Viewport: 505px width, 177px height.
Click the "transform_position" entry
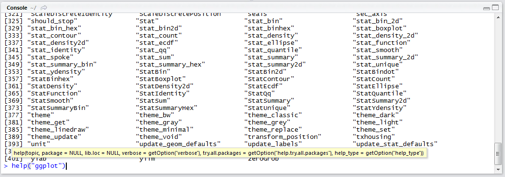tap(283, 136)
